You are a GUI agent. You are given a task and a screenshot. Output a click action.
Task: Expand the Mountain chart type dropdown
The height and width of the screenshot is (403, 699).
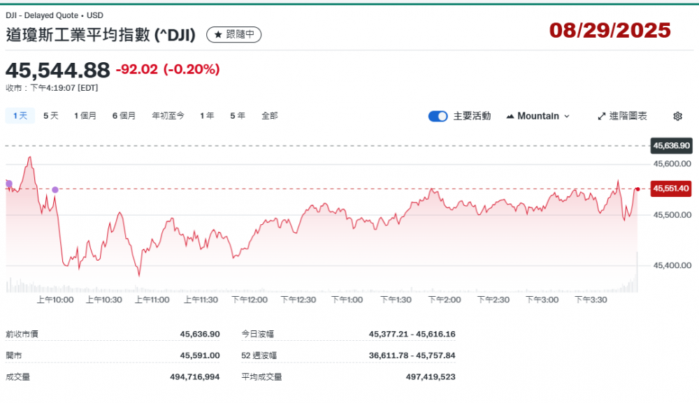coord(538,116)
